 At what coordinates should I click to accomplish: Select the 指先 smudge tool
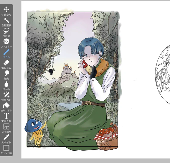click(6, 75)
